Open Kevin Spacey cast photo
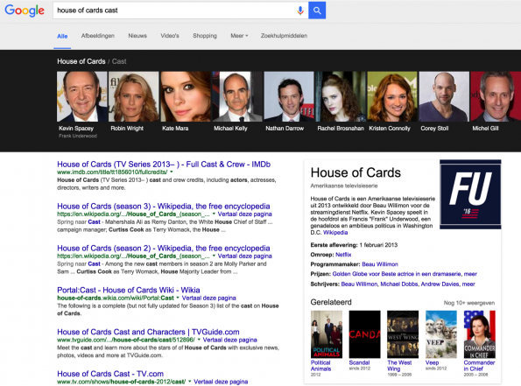Viewport: 521px width, 386px height. point(81,96)
